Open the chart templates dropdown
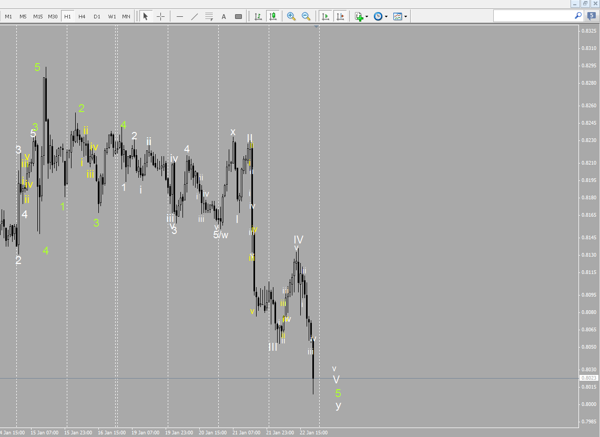Screen dimensions: 600x437 (x=405, y=16)
